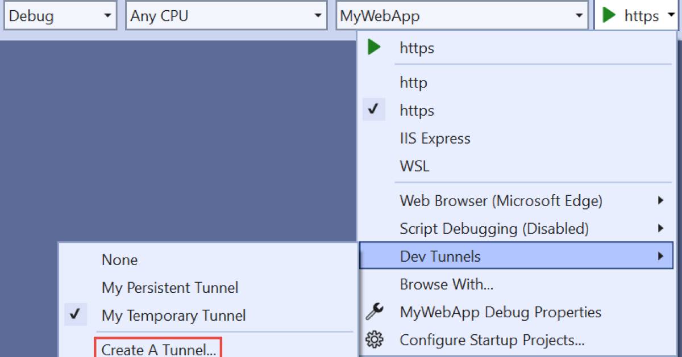682x357 pixels.
Task: Click the gear icon for Configure Startup Projects
Action: 374,340
